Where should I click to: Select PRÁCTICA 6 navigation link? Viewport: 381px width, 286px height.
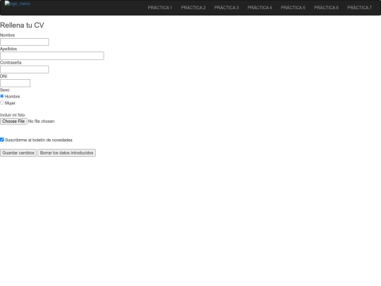tap(327, 8)
